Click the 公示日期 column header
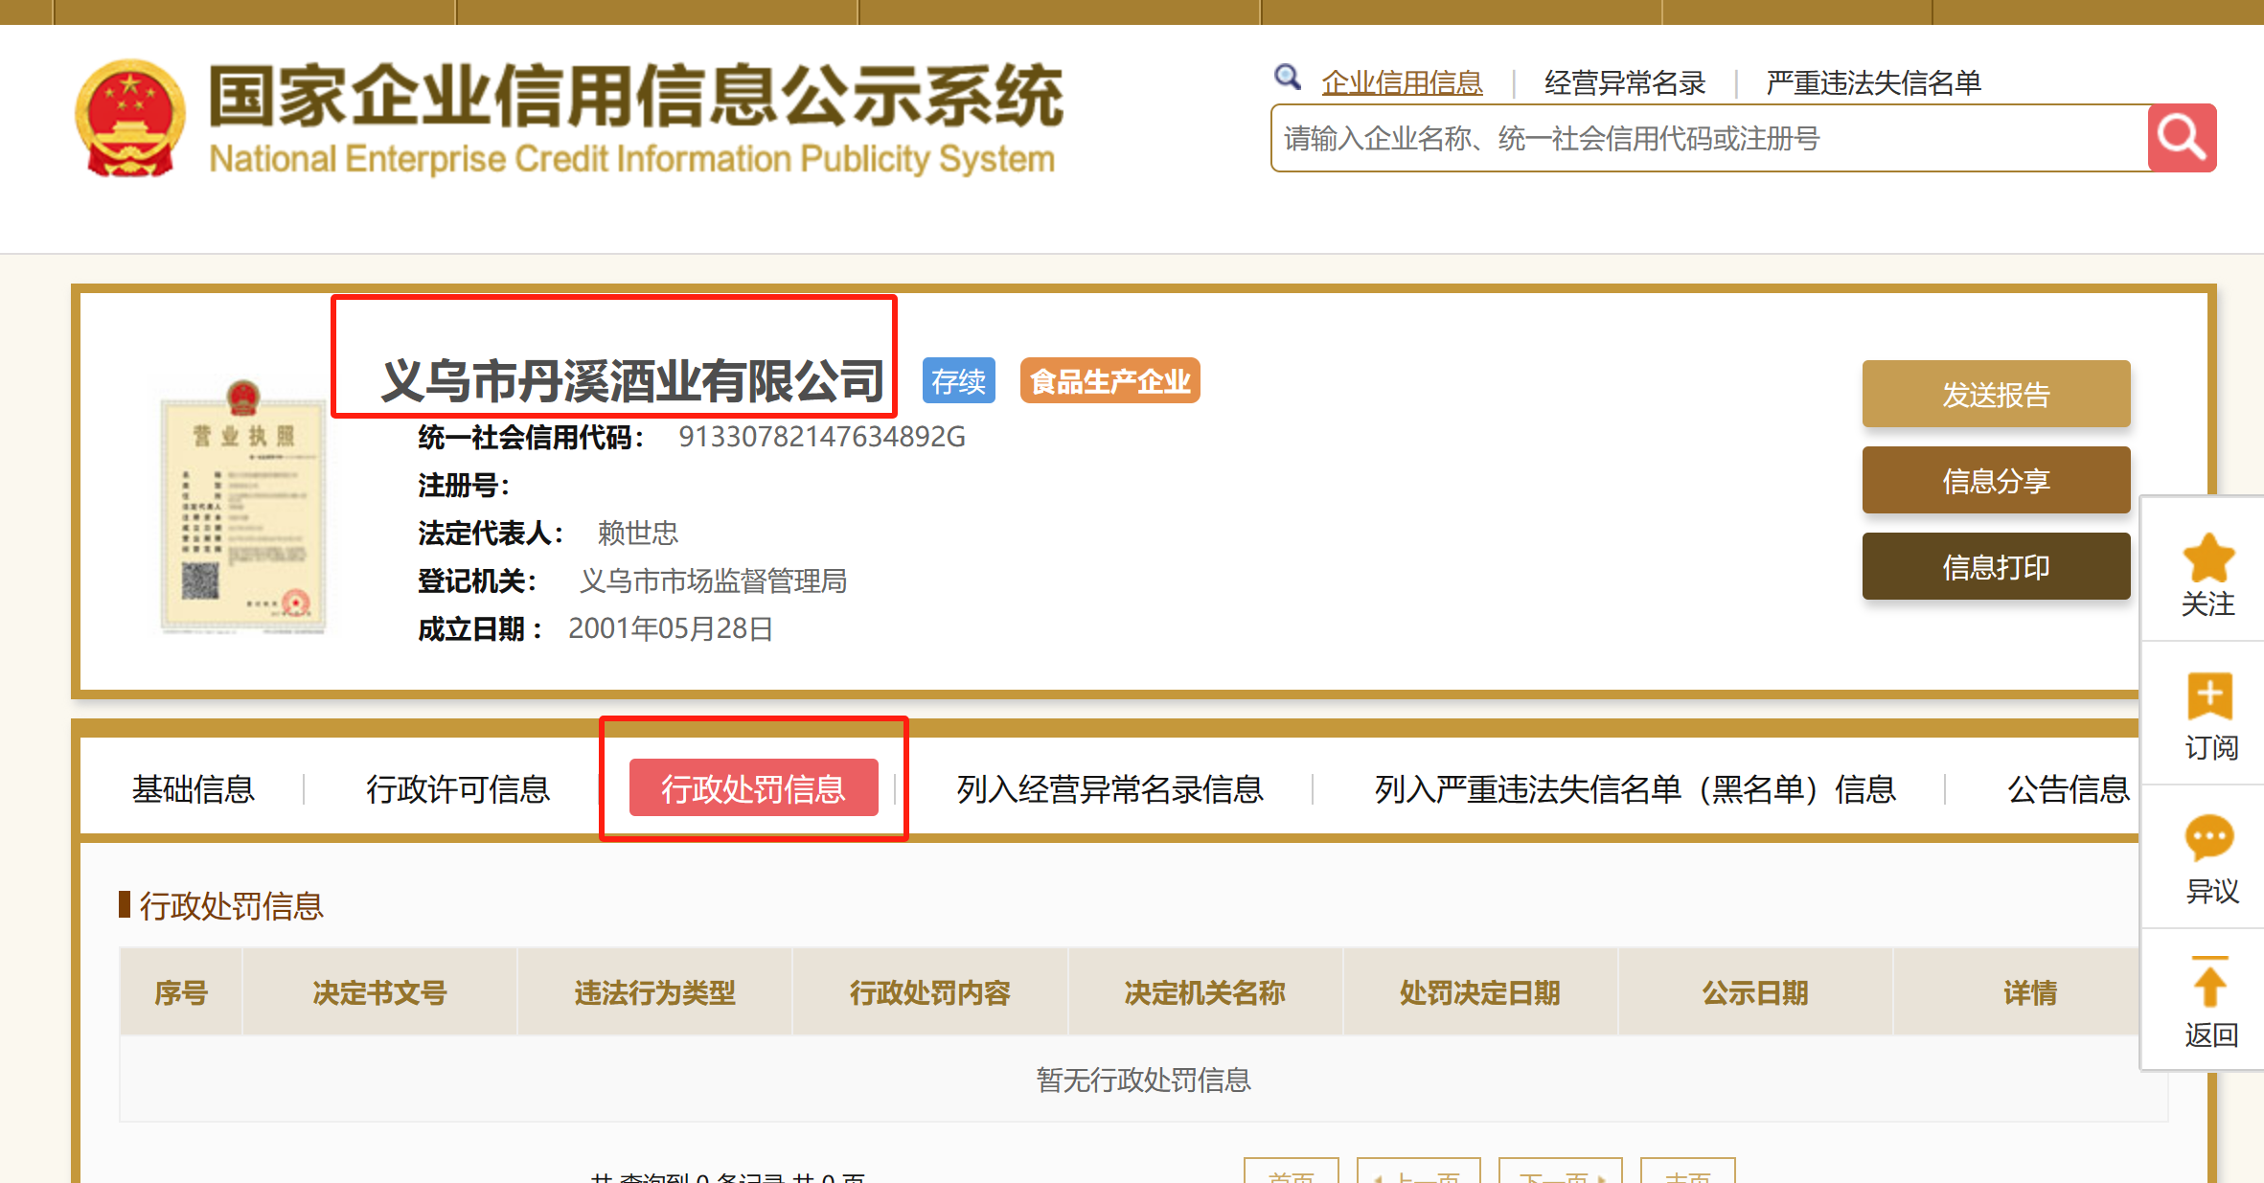The image size is (2264, 1183). pyautogui.click(x=1755, y=992)
